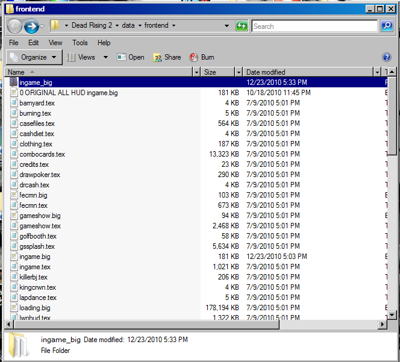Click the burning.tex file icon
The height and width of the screenshot is (362, 400).
click(x=14, y=113)
